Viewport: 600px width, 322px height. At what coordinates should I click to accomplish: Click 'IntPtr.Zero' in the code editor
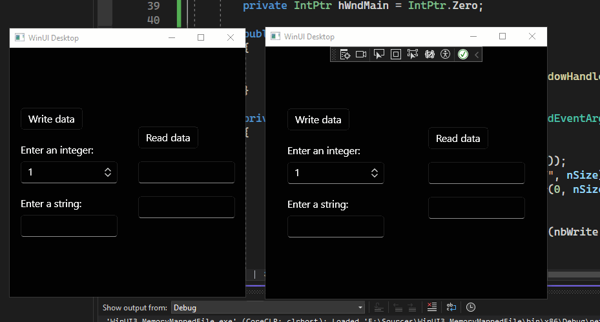442,6
